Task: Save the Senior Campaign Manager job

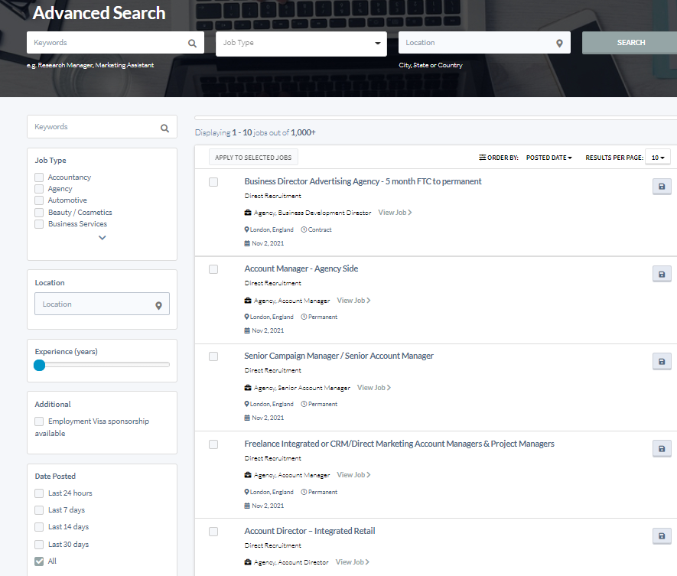Action: point(662,361)
